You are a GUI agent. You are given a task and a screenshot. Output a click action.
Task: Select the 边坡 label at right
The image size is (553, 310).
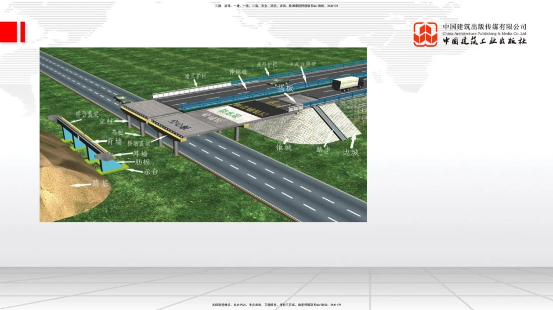350,152
